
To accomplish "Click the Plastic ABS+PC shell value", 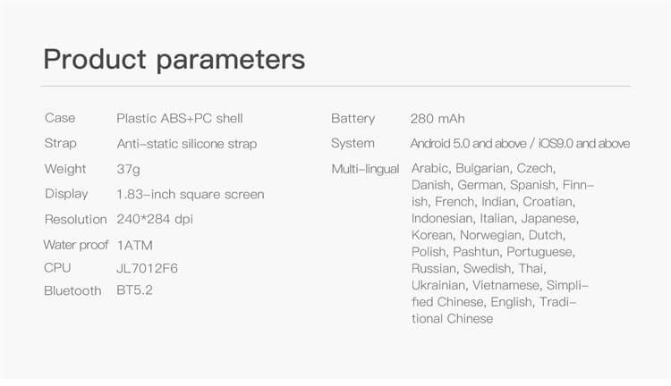I will point(180,119).
